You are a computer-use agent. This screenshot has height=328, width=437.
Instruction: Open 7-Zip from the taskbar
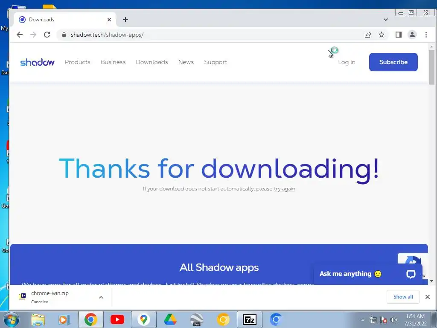coord(249,319)
